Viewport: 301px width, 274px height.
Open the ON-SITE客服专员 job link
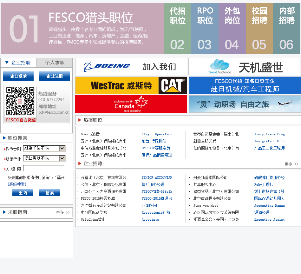[156, 148]
